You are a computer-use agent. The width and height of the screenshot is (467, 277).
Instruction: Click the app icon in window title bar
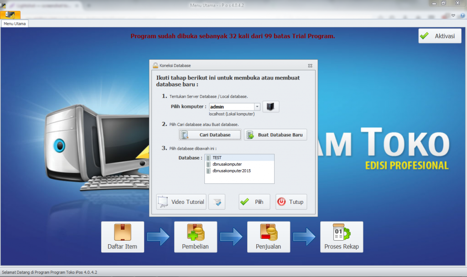point(3,5)
